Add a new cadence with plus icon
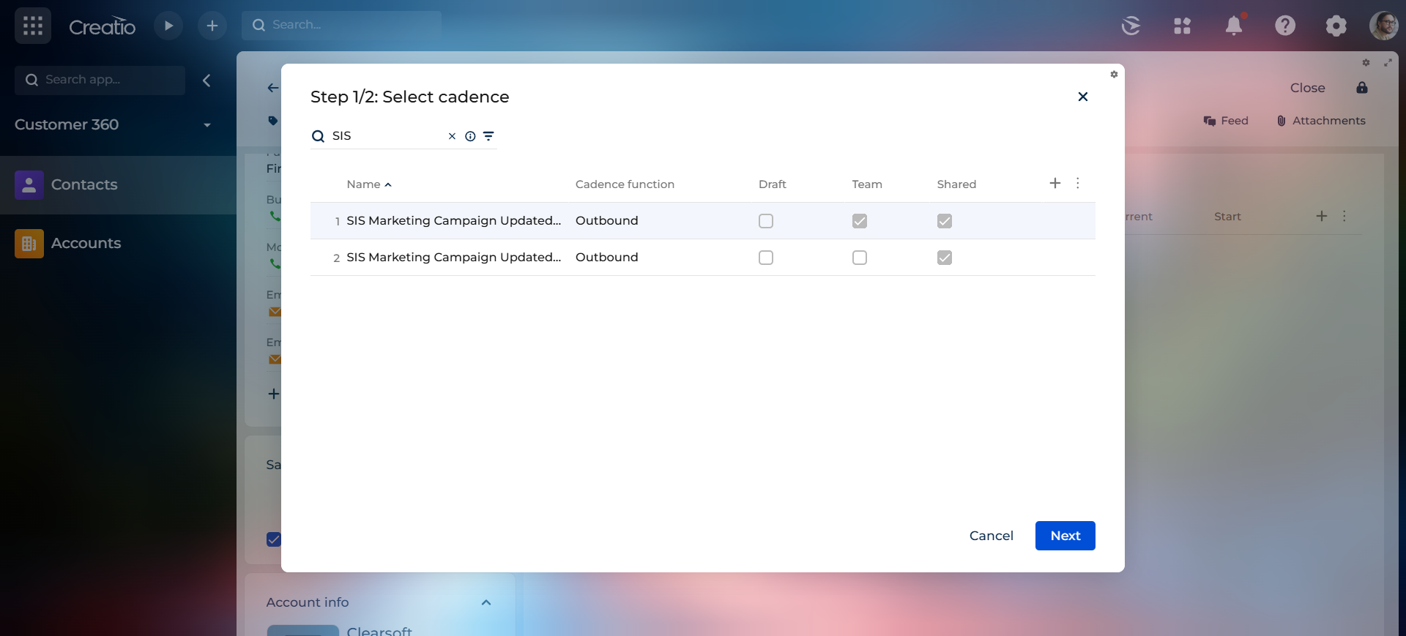Viewport: 1406px width, 636px height. coord(1055,183)
